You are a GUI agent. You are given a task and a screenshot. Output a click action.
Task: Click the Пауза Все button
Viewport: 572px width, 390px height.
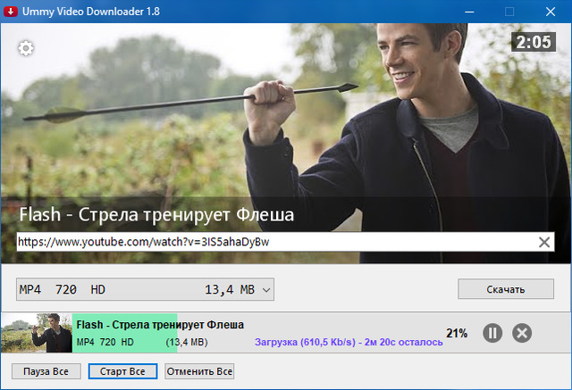[x=46, y=371]
